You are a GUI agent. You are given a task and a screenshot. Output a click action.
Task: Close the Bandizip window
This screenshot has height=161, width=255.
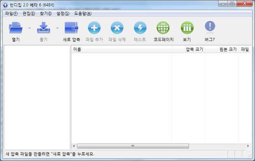tap(245, 4)
